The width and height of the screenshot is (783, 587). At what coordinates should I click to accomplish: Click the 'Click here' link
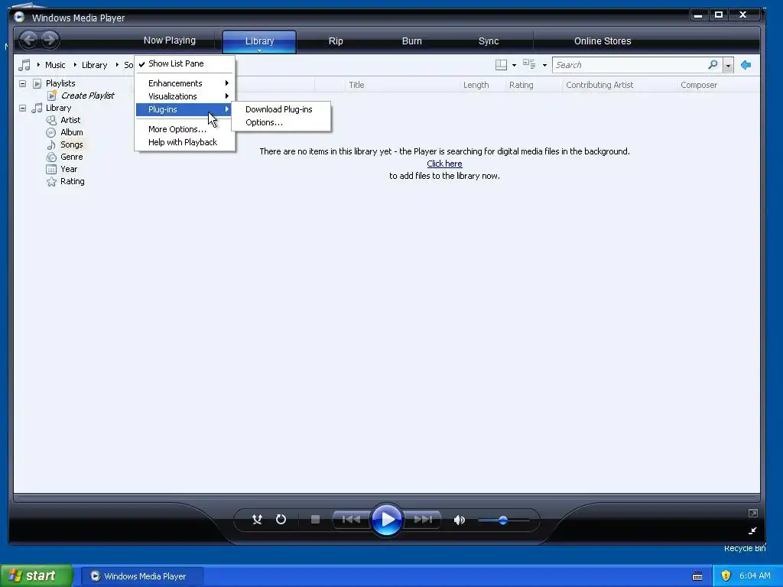pyautogui.click(x=444, y=164)
